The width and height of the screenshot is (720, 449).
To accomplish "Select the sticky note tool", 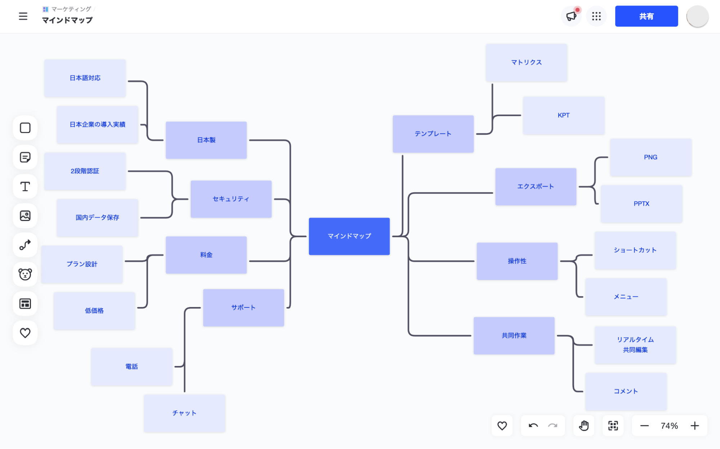I will pos(25,157).
